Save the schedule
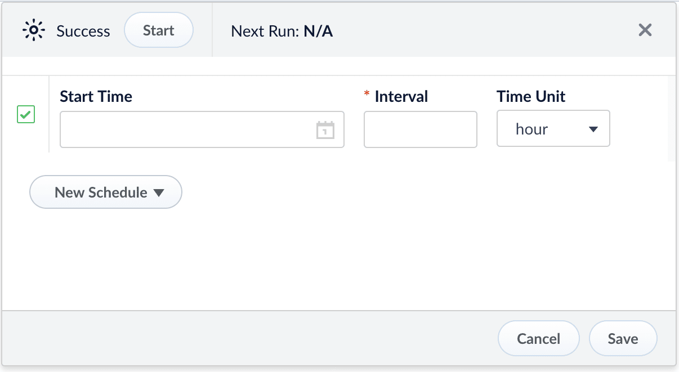This screenshot has width=679, height=372. [623, 338]
